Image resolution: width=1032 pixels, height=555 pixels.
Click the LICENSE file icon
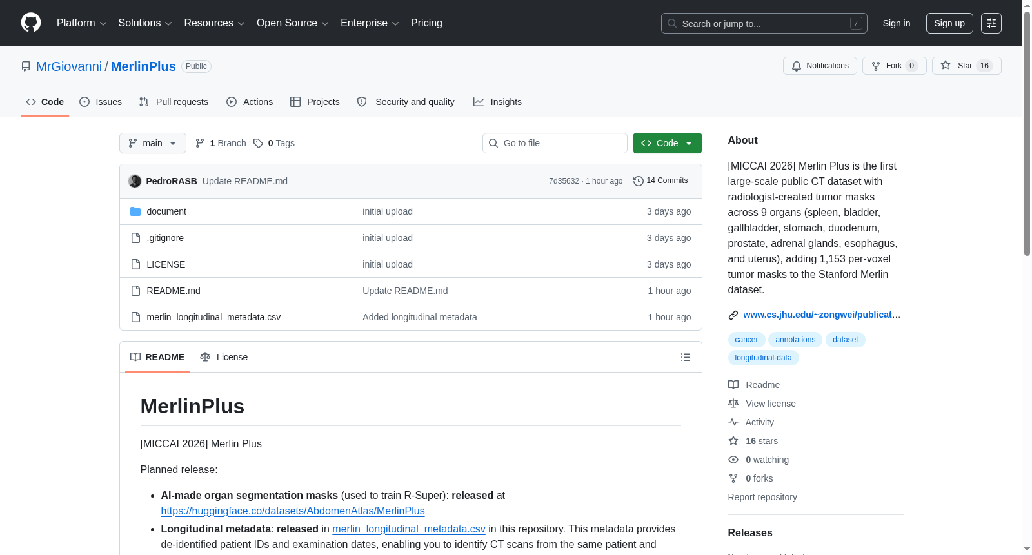[x=135, y=264]
